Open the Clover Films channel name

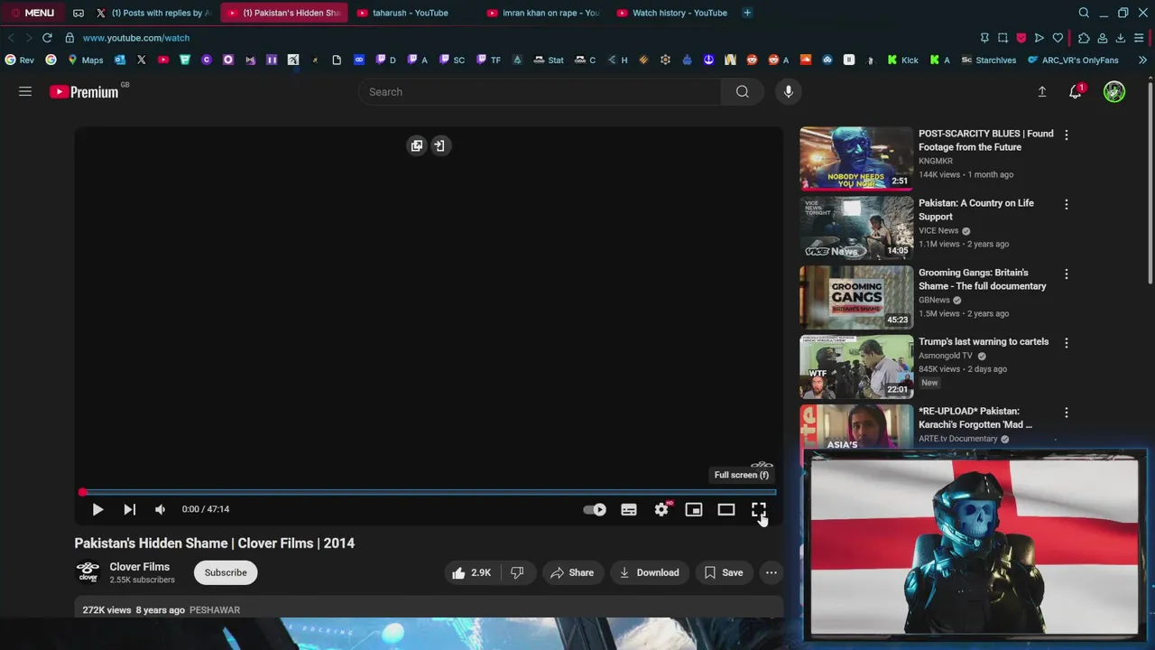coord(140,567)
